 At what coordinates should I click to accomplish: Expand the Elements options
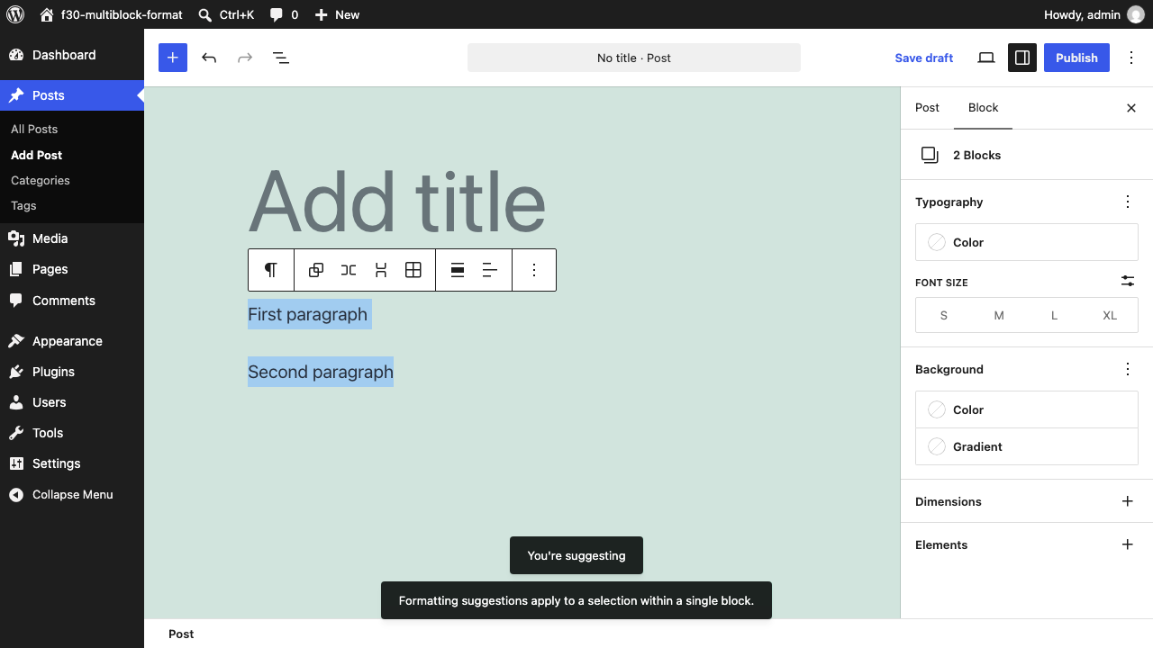pos(1128,544)
